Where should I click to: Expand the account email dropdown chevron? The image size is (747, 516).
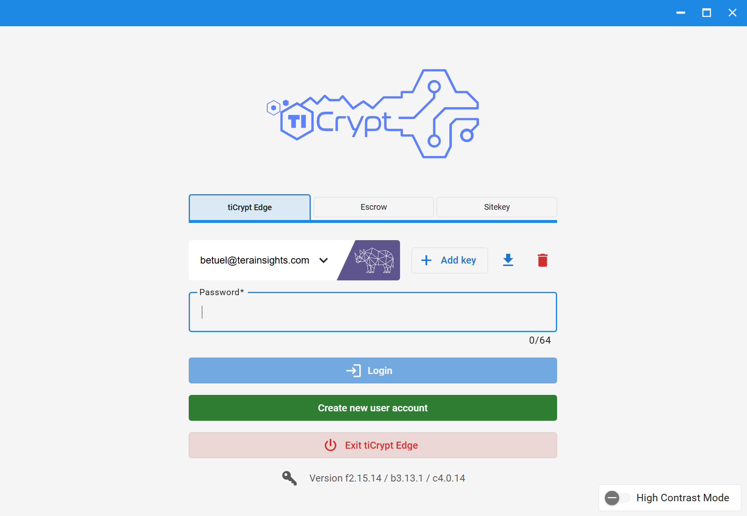(324, 260)
